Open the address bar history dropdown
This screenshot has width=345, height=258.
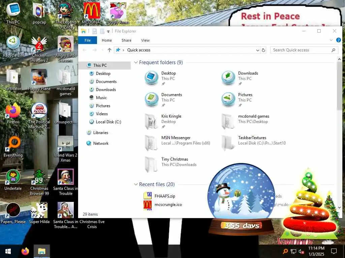(257, 50)
